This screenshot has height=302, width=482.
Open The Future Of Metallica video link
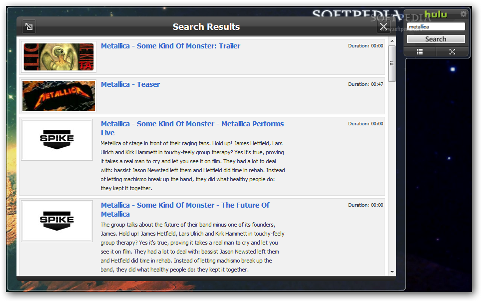pos(185,210)
